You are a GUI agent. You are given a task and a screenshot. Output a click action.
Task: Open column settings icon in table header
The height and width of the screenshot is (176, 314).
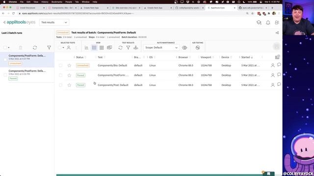(277, 57)
